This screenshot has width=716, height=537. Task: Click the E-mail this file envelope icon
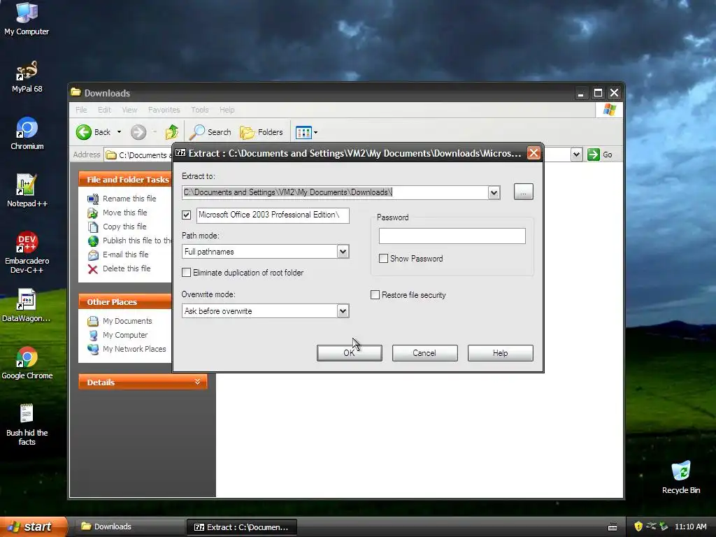pyautogui.click(x=93, y=255)
